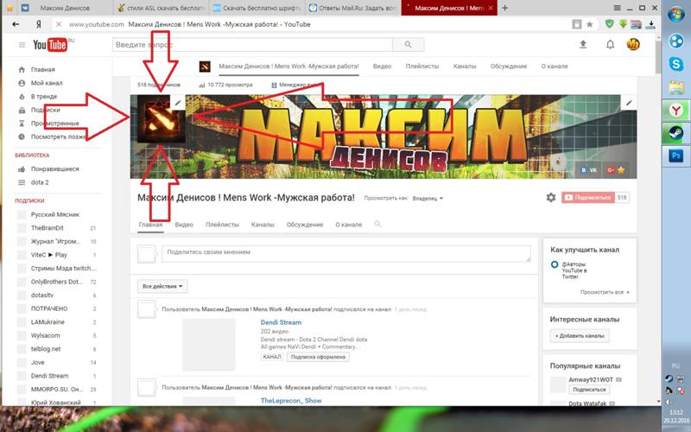Open the account avatar menu

tap(633, 44)
